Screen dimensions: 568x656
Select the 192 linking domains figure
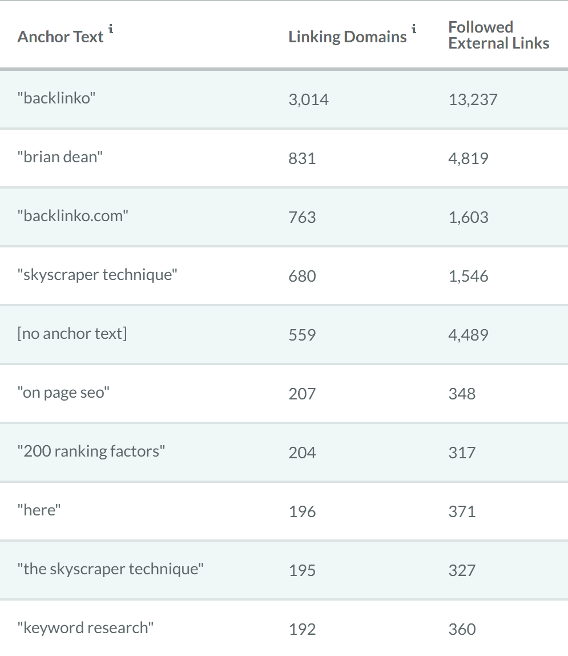pyautogui.click(x=302, y=629)
